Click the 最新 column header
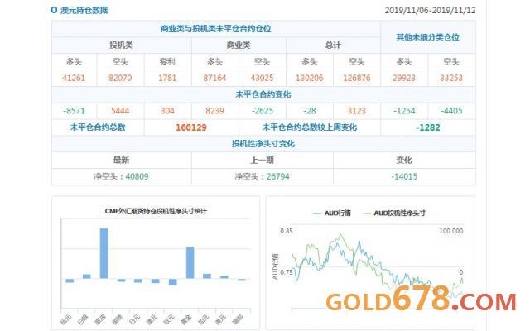 tap(121, 160)
